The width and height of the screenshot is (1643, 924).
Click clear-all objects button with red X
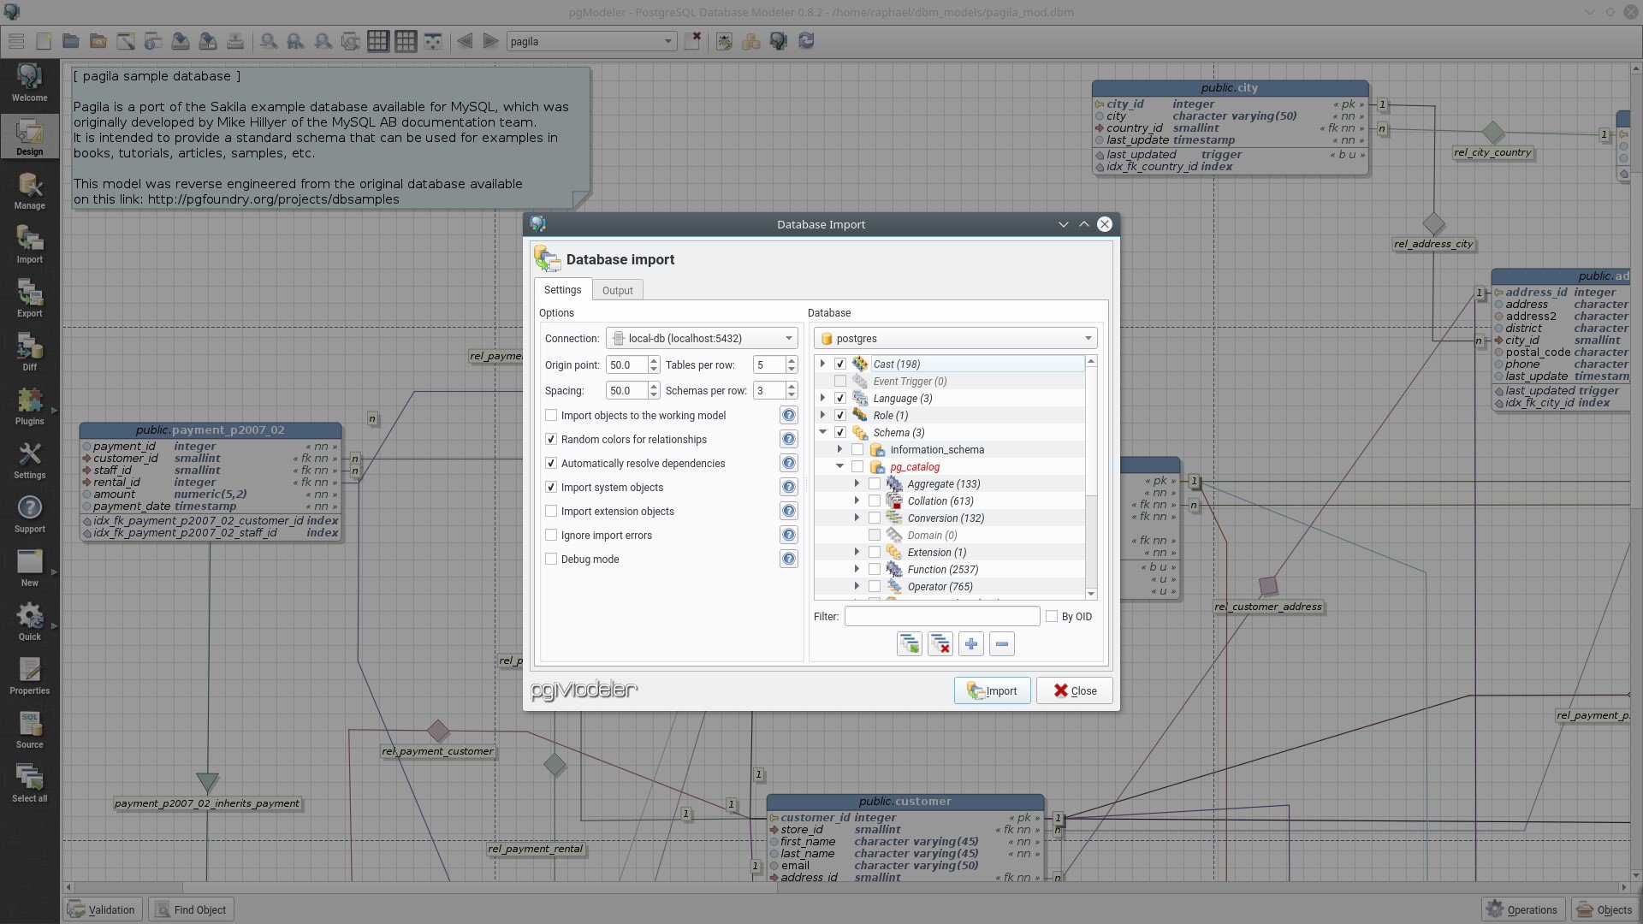click(x=940, y=643)
